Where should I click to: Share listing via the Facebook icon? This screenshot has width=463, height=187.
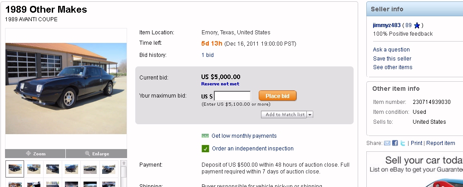395,143
